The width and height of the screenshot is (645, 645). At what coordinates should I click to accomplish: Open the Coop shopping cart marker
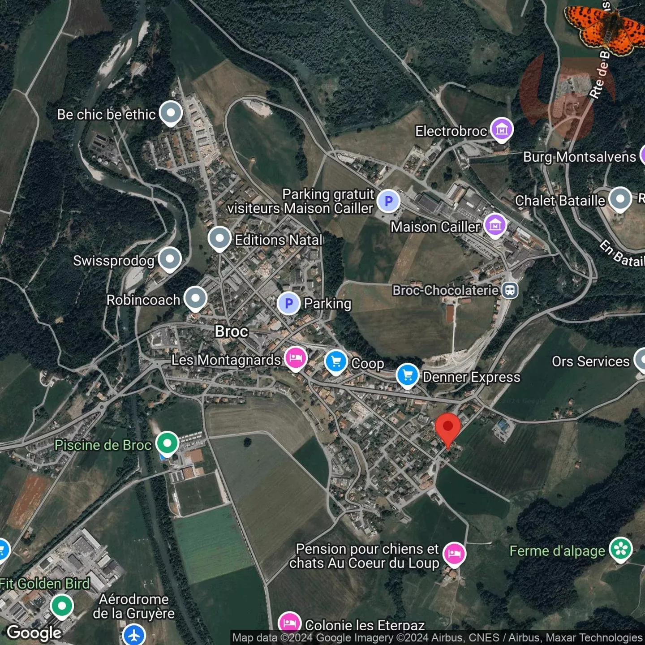(336, 361)
